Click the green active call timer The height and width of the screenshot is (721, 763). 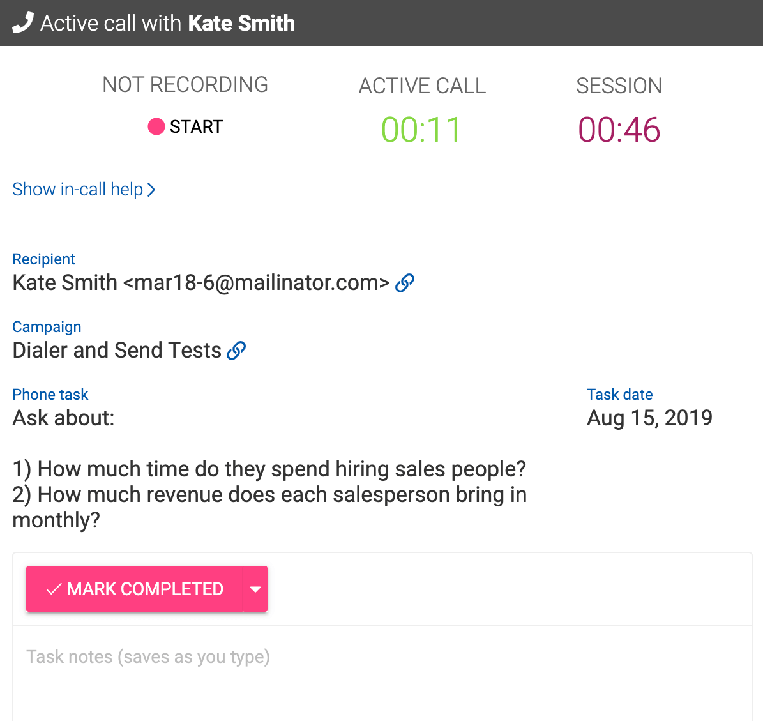point(421,130)
